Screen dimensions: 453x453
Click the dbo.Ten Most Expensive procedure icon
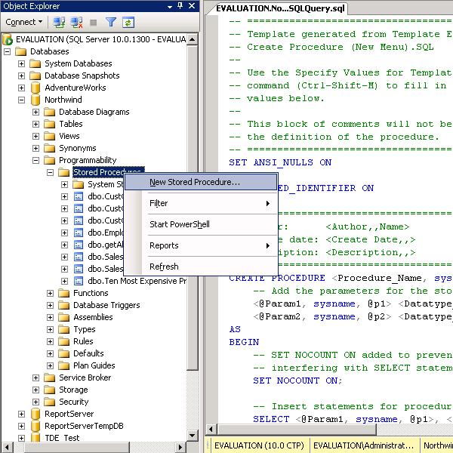click(x=79, y=281)
